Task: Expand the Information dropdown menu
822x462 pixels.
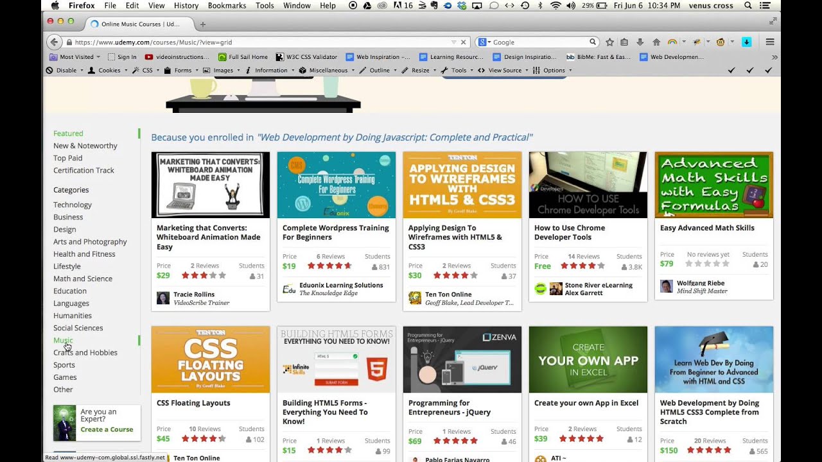Action: (270, 71)
